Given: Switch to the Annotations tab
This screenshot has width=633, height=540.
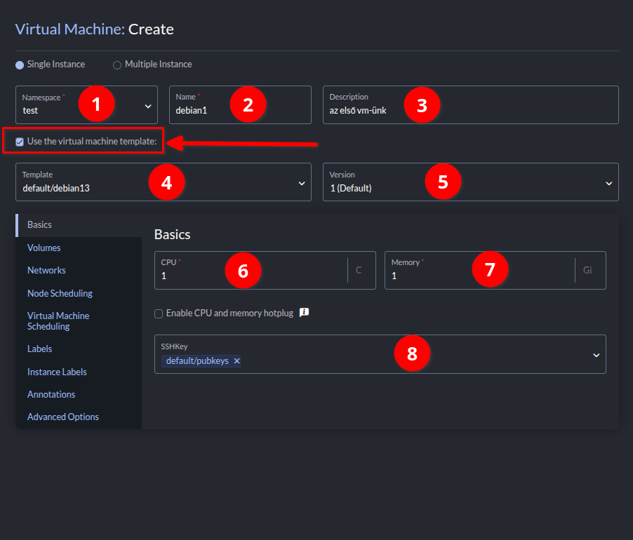Looking at the screenshot, I should 51,394.
